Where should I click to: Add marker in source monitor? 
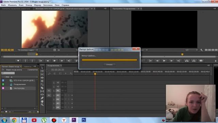point(18,61)
